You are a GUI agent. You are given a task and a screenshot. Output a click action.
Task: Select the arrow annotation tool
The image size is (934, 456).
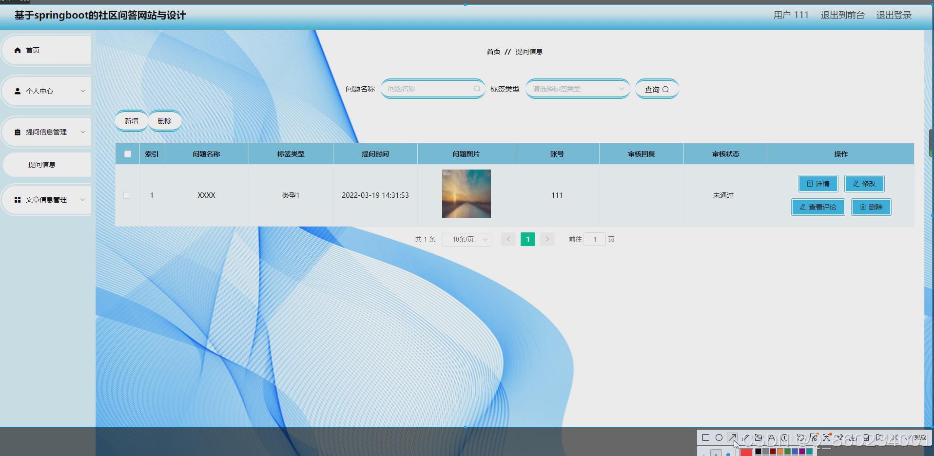[x=732, y=437]
